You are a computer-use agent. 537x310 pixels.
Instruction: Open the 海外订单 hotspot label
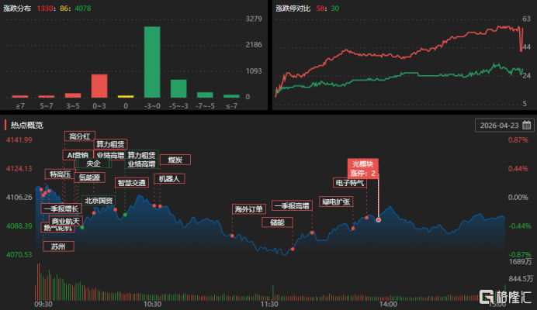tap(248, 209)
